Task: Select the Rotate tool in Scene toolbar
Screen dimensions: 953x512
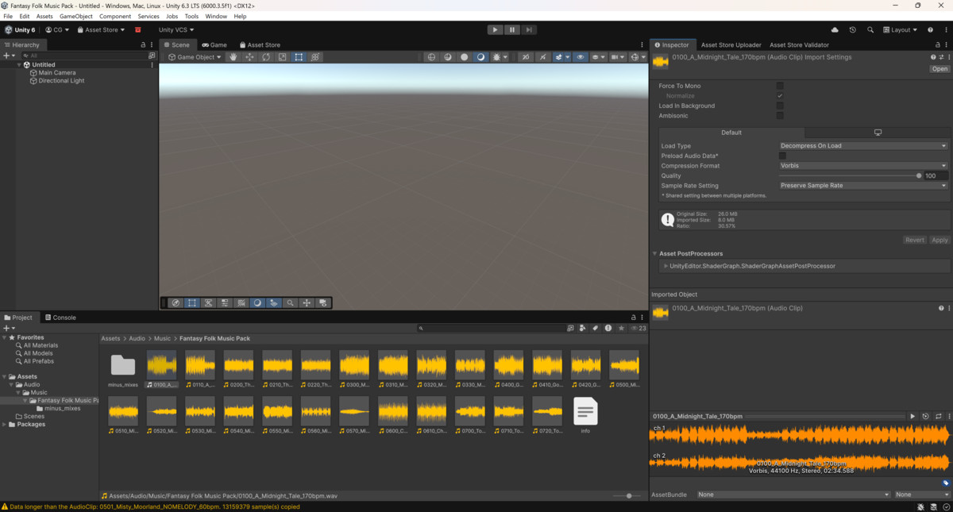Action: (266, 57)
